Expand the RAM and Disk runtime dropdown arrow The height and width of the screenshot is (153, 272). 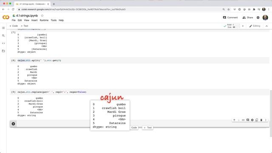(243, 26)
